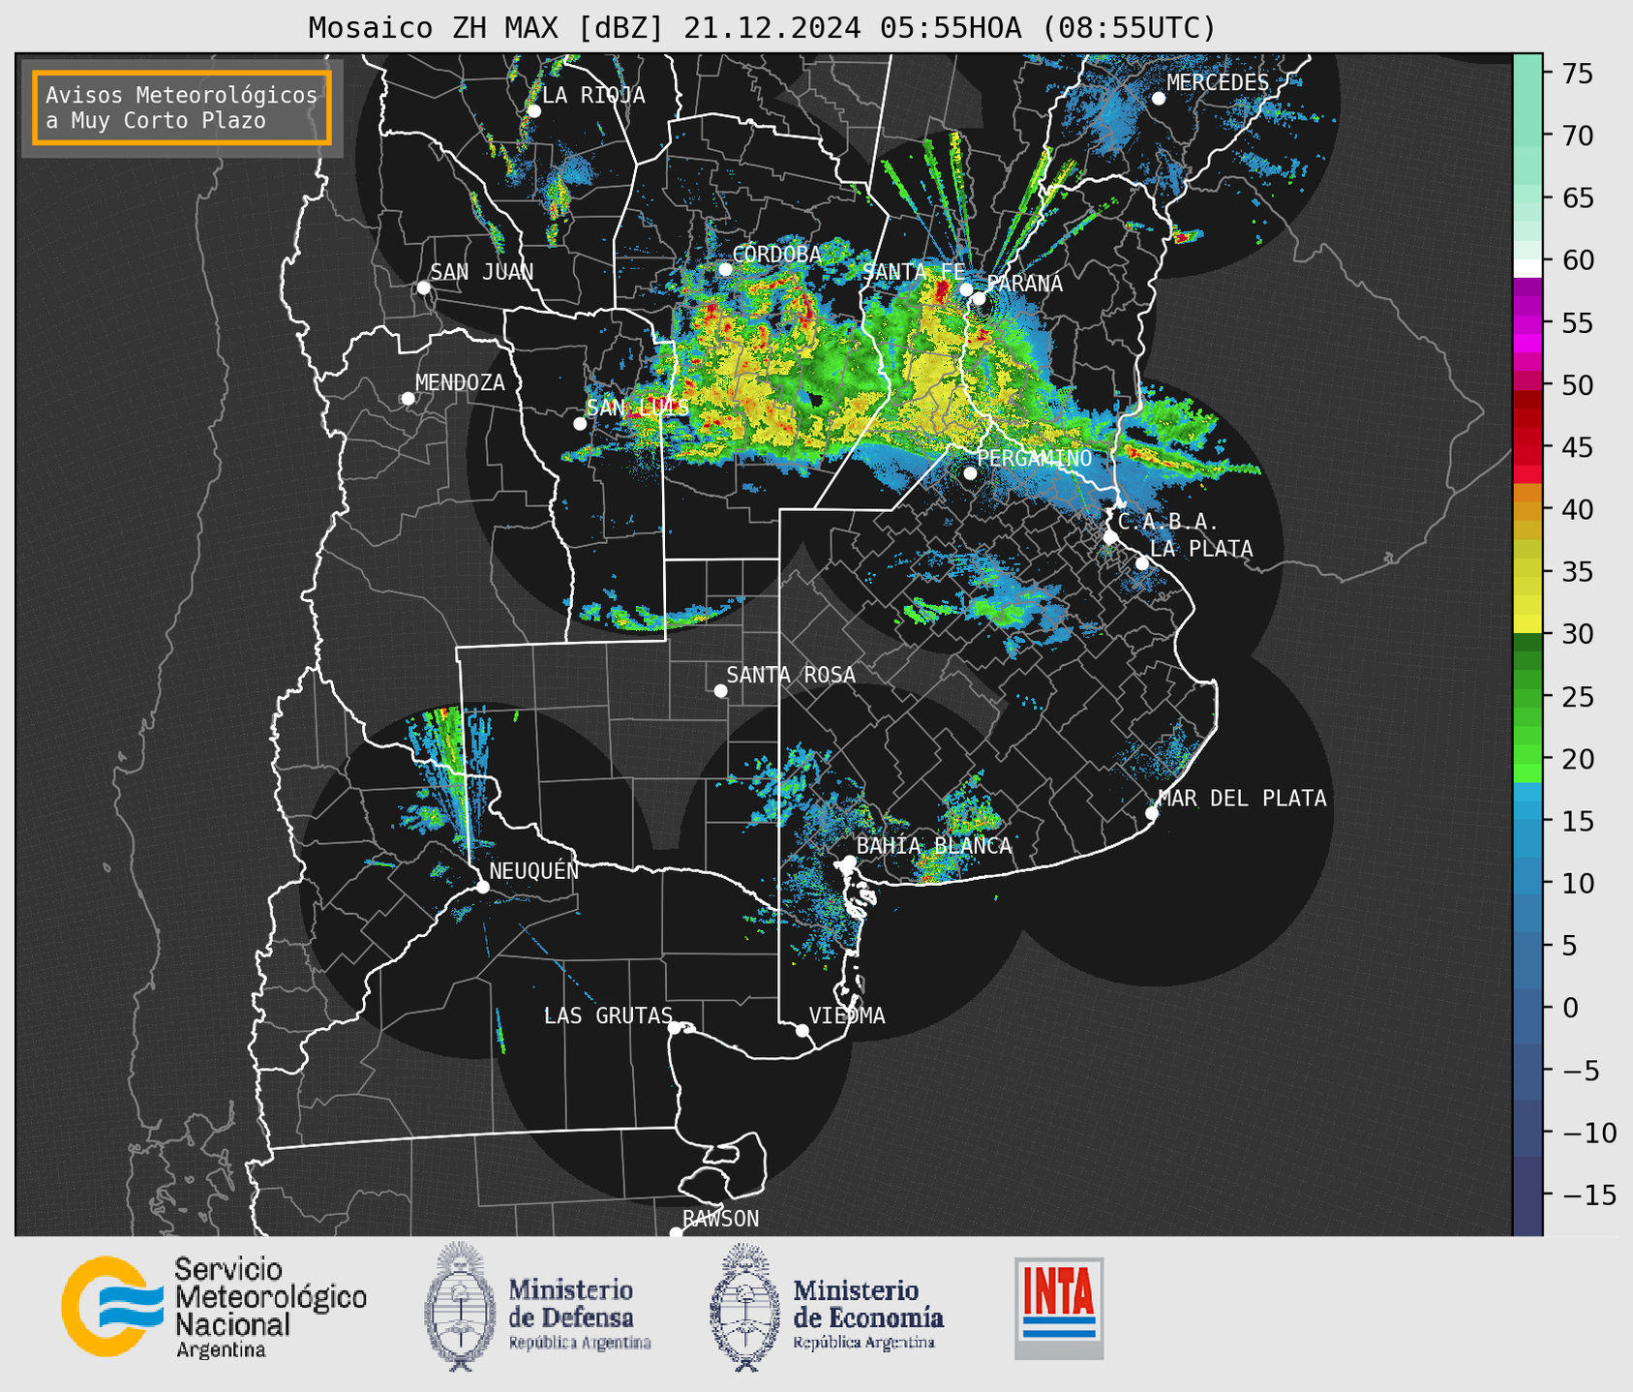1633x1392 pixels.
Task: Click the SANTA ROSA label text
Action: pos(791,676)
